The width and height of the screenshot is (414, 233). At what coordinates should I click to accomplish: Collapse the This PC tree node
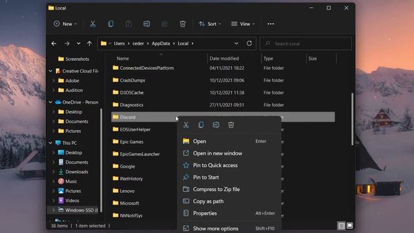[x=50, y=143]
